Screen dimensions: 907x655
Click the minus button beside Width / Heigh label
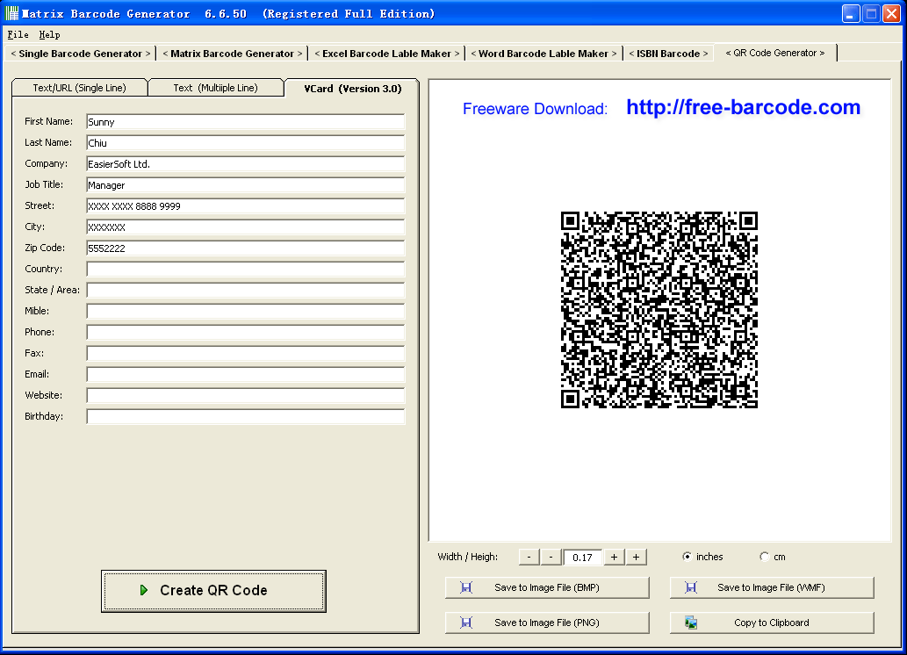point(529,557)
